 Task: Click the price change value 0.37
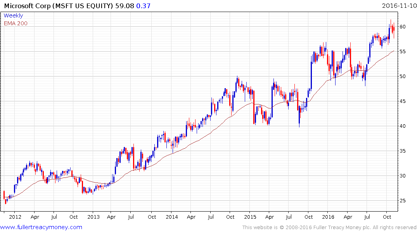[x=144, y=5]
